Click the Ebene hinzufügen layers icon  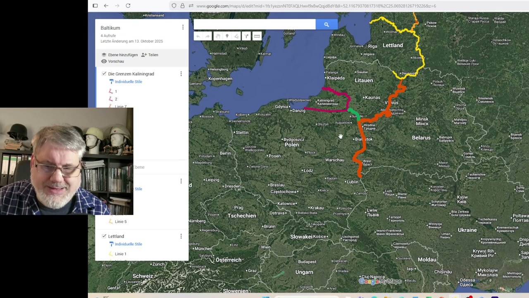(104, 55)
